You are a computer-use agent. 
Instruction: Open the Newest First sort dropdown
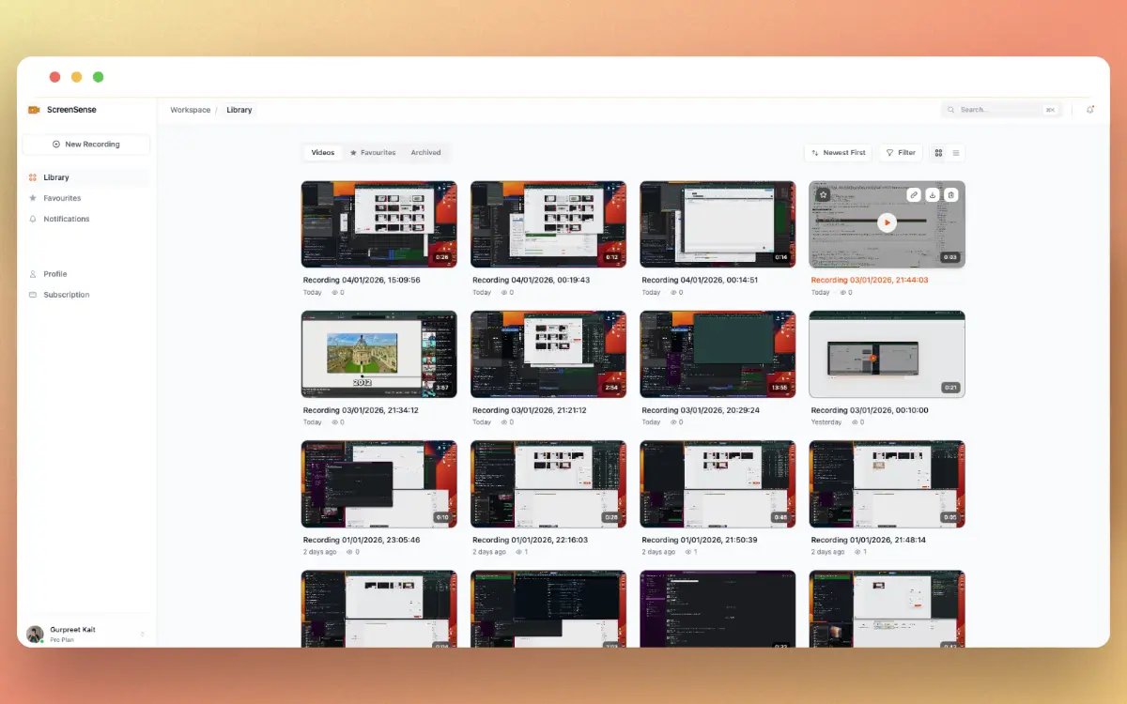tap(837, 152)
